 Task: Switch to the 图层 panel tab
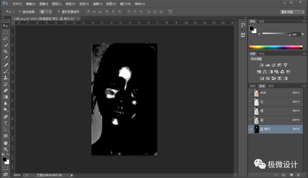tap(253, 86)
